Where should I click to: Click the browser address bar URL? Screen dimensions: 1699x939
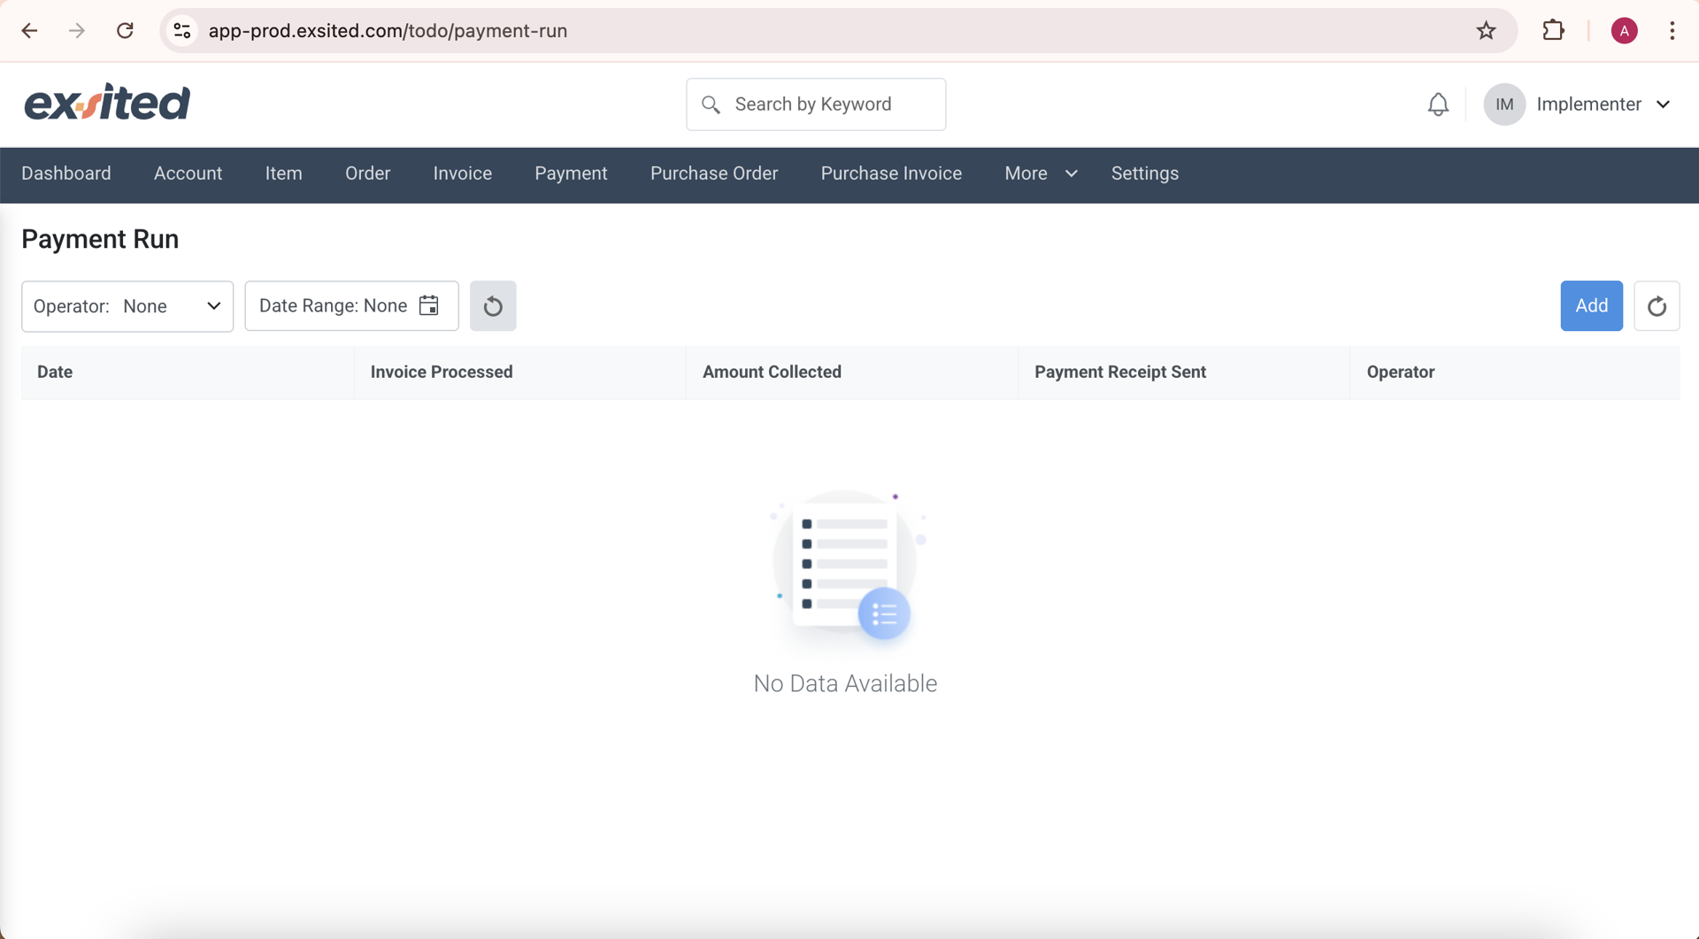pyautogui.click(x=388, y=31)
